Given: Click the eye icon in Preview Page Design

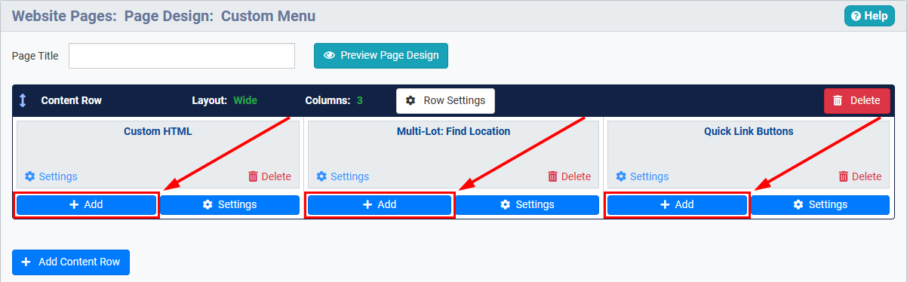Looking at the screenshot, I should [x=329, y=55].
